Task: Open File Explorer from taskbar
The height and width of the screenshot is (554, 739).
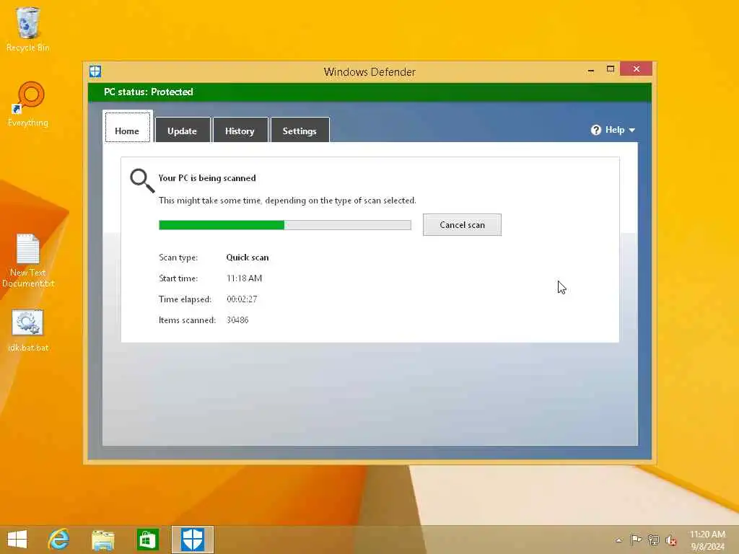Action: pos(102,540)
